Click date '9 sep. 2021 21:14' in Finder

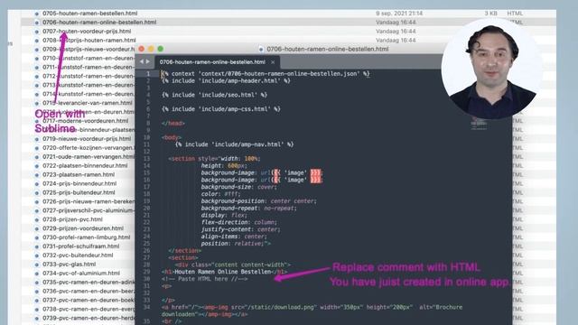[x=399, y=14]
